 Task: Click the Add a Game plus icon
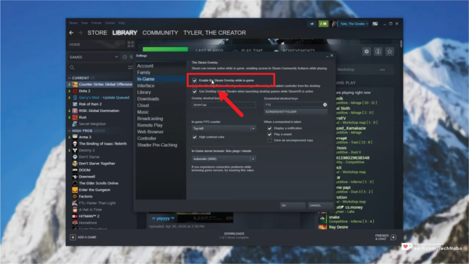pyautogui.click(x=73, y=237)
